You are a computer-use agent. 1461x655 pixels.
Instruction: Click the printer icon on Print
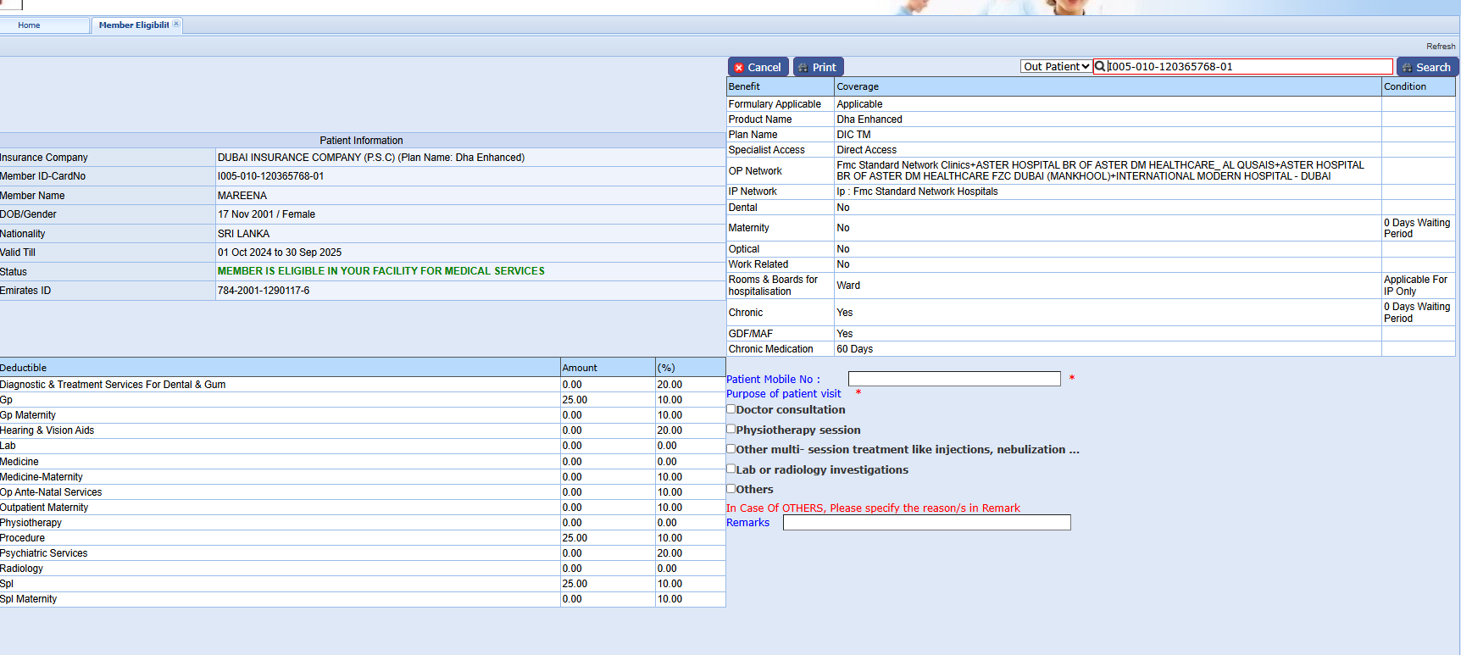[x=803, y=68]
